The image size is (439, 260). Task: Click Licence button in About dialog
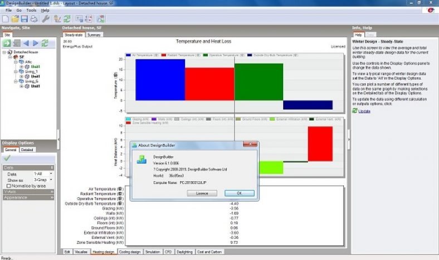click(x=202, y=193)
